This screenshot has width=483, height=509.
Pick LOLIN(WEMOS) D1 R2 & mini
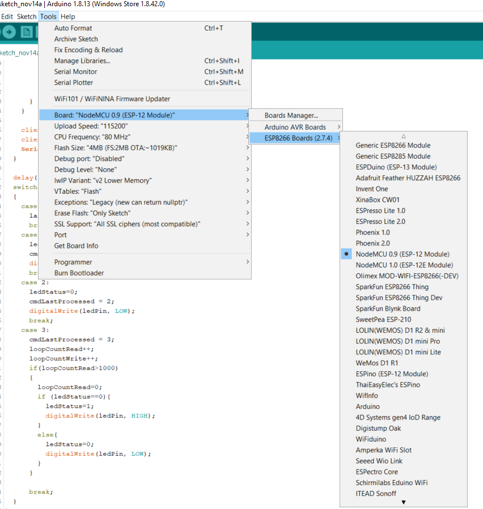pyautogui.click(x=404, y=330)
